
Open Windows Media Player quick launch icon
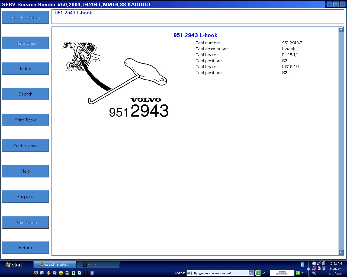tap(54, 273)
